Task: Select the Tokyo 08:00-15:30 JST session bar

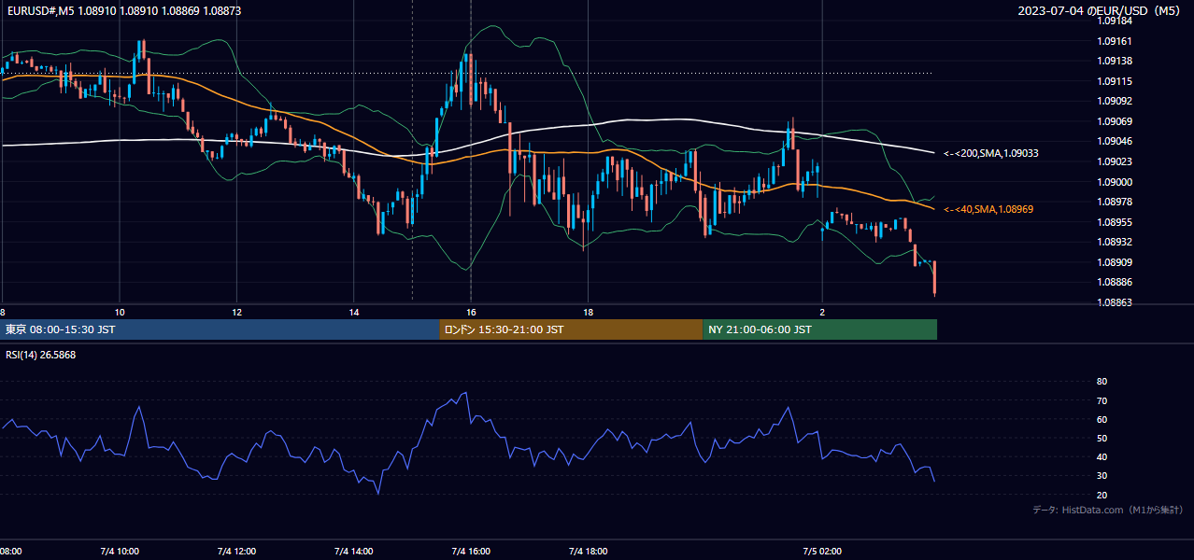Action: [x=220, y=329]
